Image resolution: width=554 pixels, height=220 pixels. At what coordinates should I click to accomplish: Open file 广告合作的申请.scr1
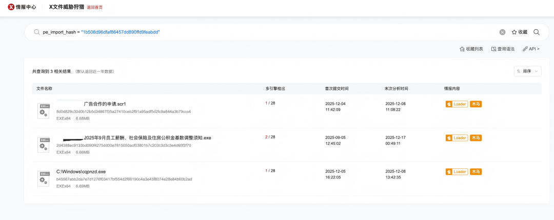point(105,104)
